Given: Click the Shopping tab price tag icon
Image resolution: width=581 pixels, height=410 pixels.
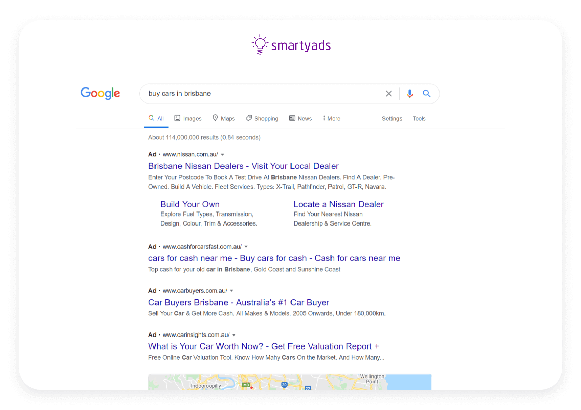Looking at the screenshot, I should coord(249,118).
